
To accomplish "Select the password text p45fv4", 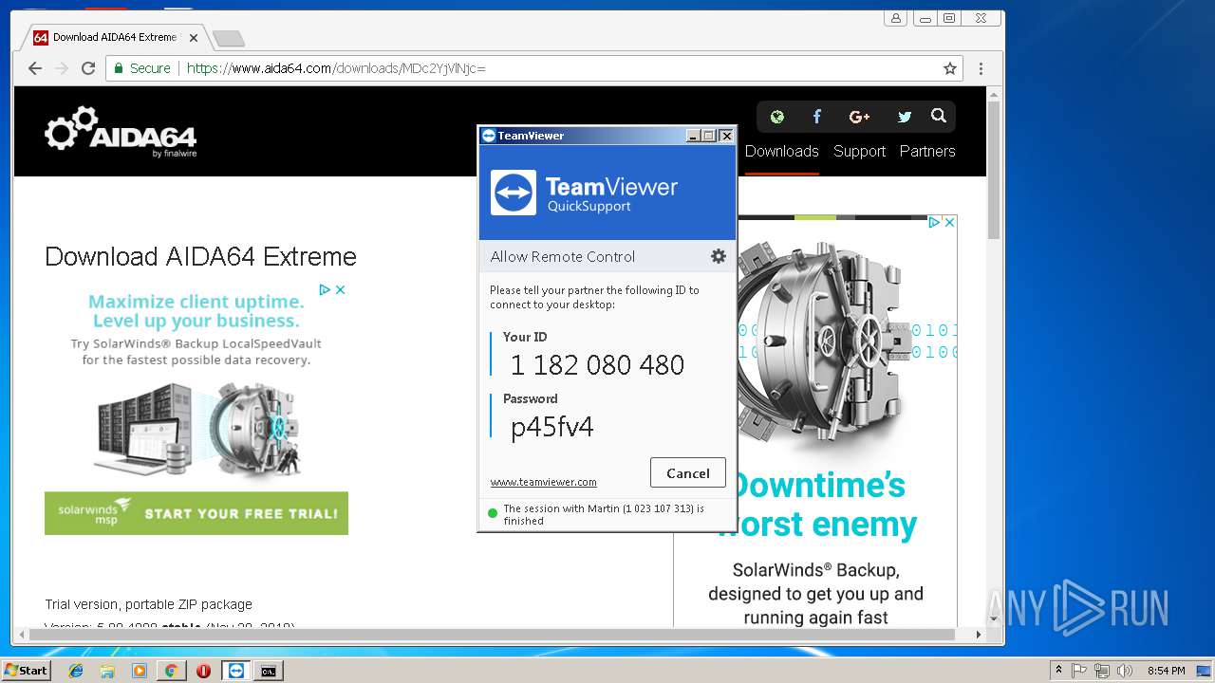I will tap(551, 427).
